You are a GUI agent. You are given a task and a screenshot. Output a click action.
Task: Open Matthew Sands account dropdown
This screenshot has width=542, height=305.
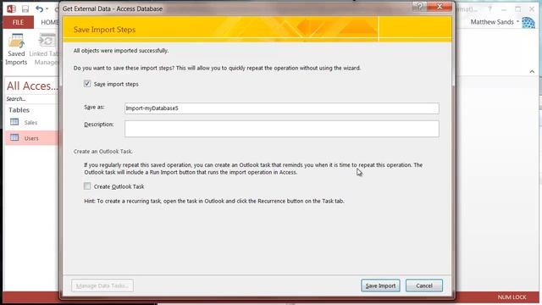click(x=517, y=22)
